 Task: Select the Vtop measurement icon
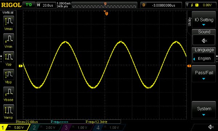point(8,74)
